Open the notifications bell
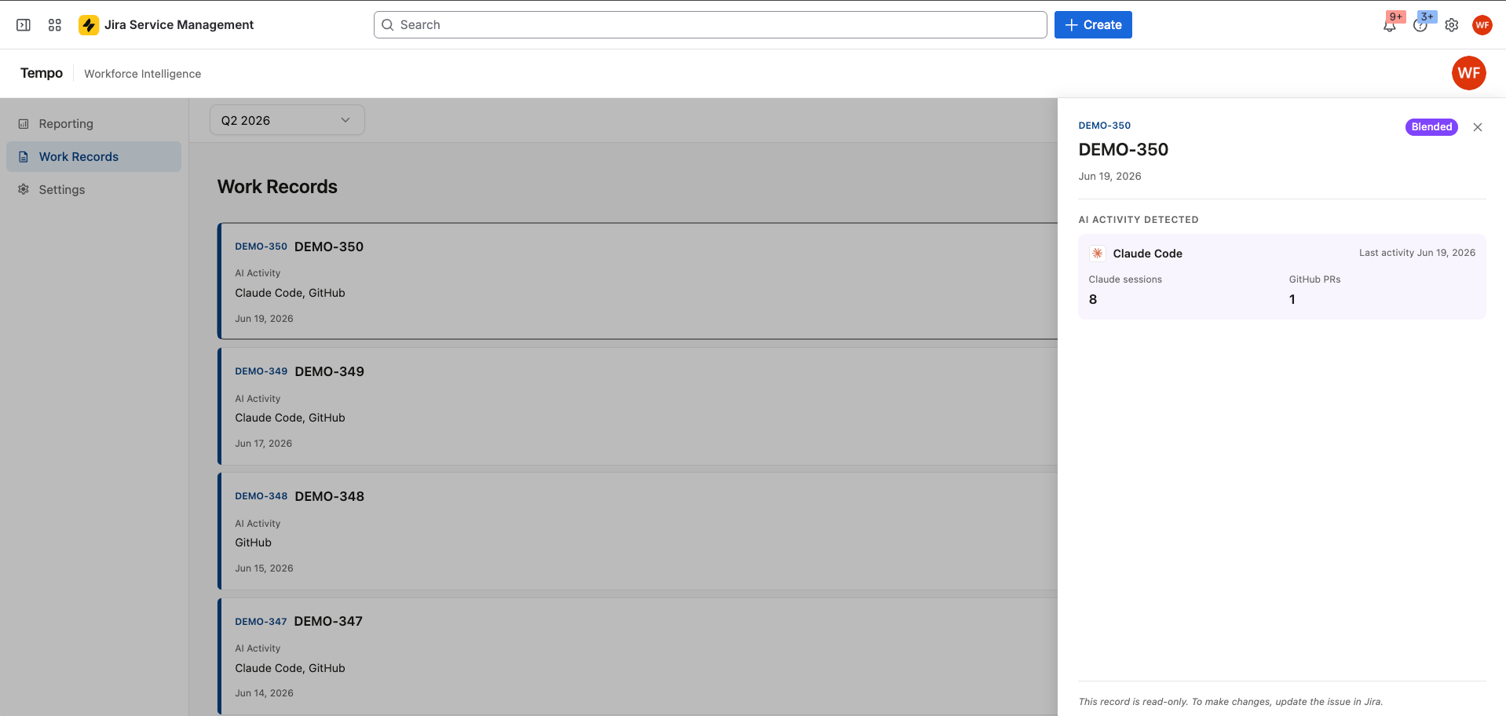Viewport: 1506px width, 716px height. (x=1390, y=25)
